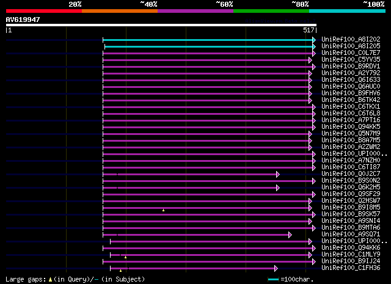Select the UniRef100_C0L7E7 label
Screen dimensions: 391x284
tap(351, 53)
